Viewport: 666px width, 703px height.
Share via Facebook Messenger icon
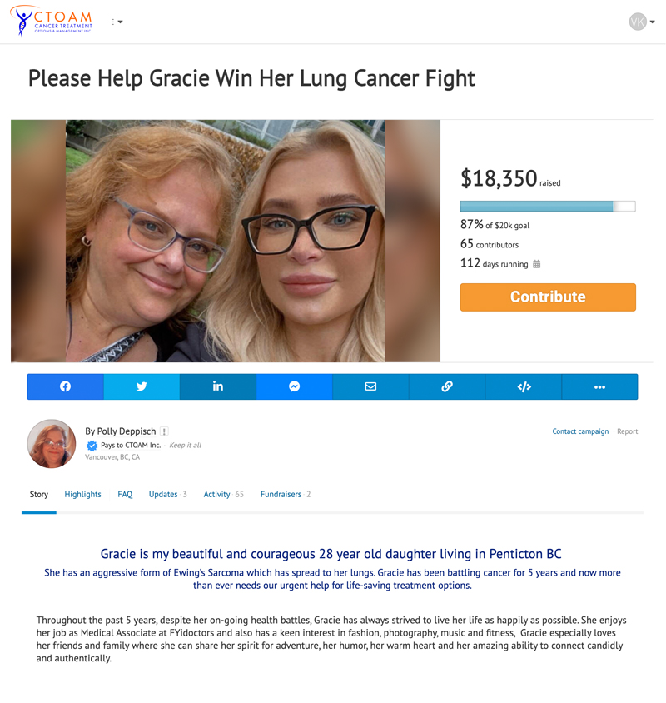[x=295, y=386]
